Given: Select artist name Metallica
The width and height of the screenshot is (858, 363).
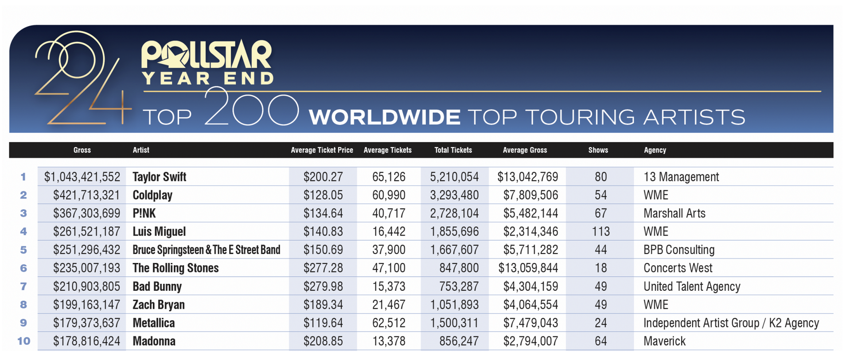Looking at the screenshot, I should 153,323.
